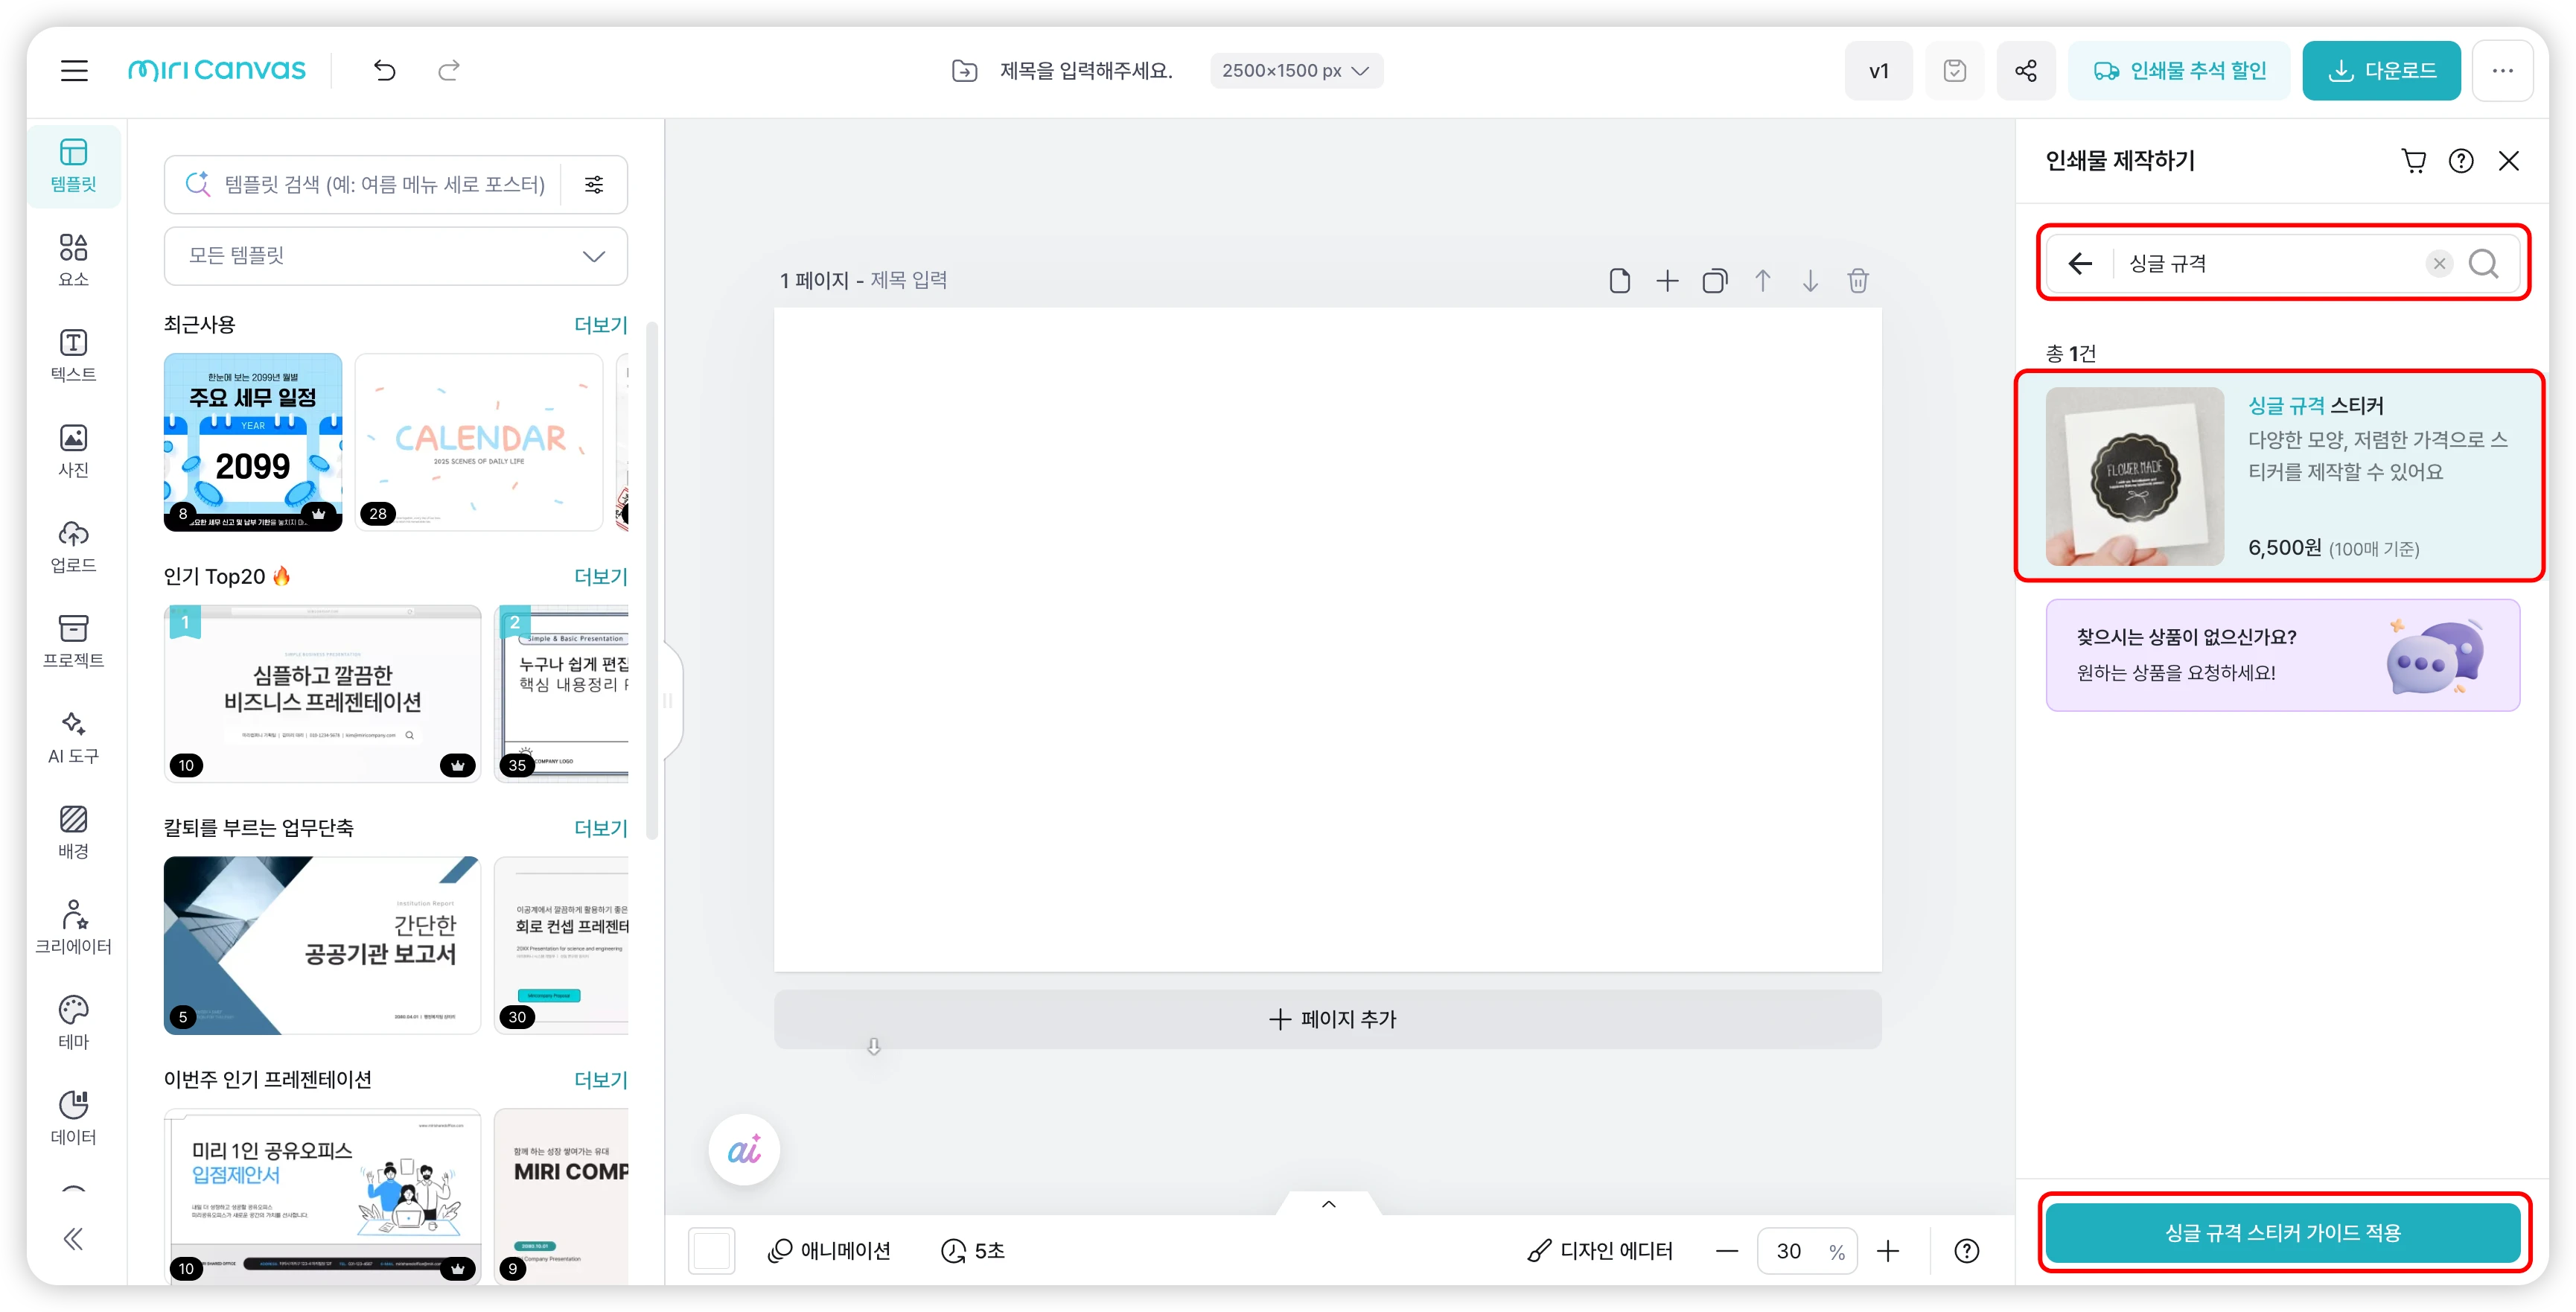This screenshot has height=1312, width=2576.
Task: Click the duplicate page icon
Action: (1714, 281)
